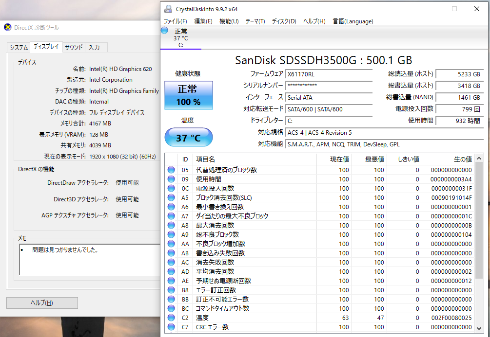Select the drive C: entry showing 正常 37 °C
This screenshot has width=490, height=337.
tap(180, 38)
